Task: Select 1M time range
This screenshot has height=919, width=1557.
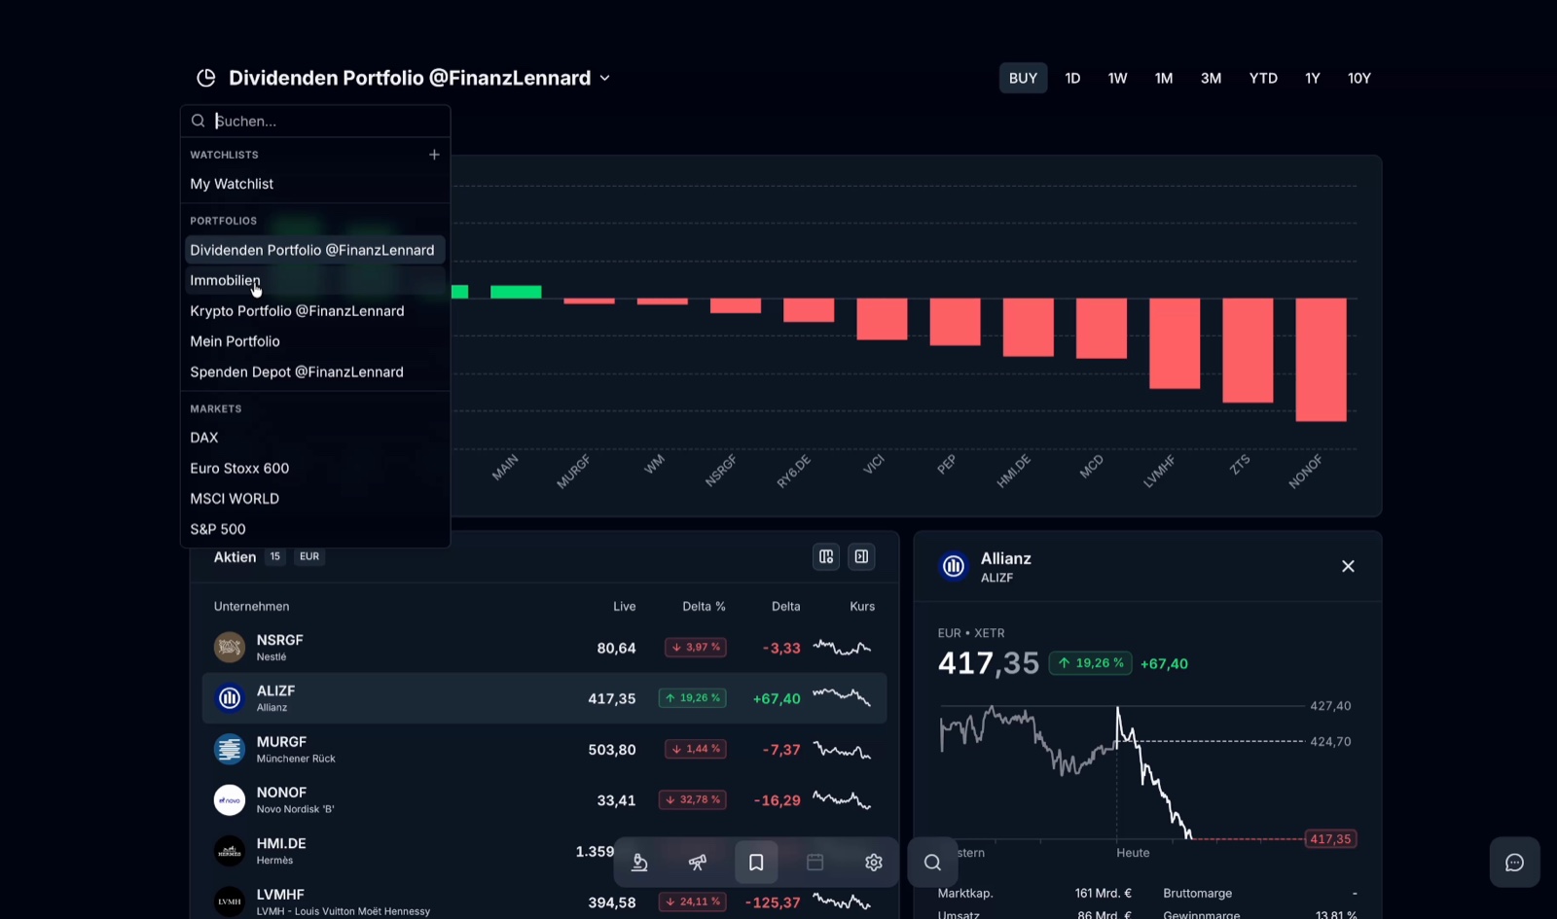Action: [1164, 78]
